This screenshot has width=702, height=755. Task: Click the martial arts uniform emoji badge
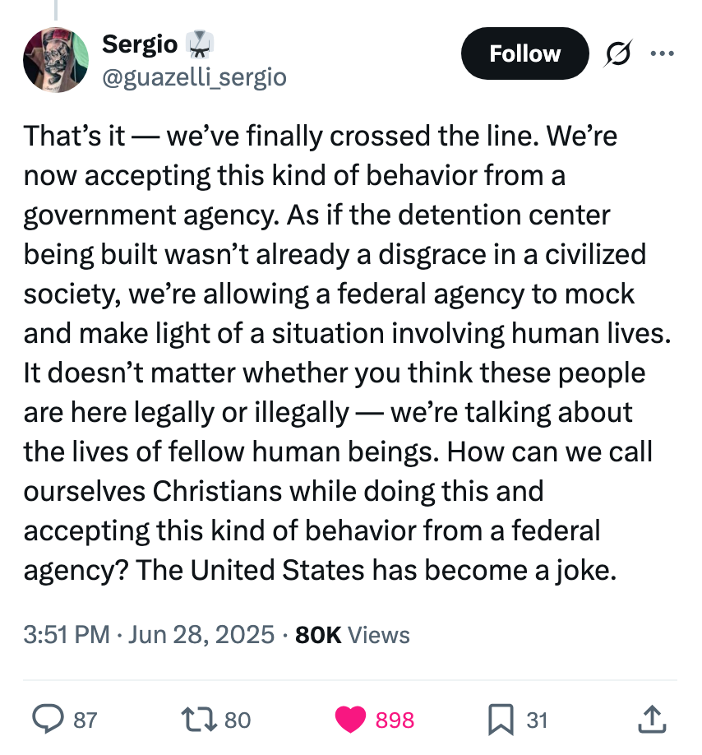[x=195, y=44]
